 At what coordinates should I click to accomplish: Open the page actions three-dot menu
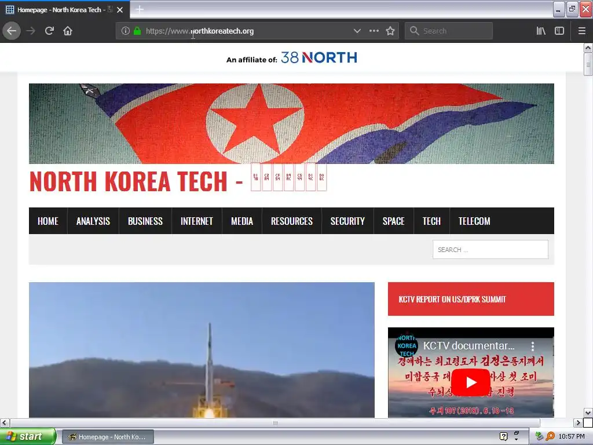click(x=374, y=31)
